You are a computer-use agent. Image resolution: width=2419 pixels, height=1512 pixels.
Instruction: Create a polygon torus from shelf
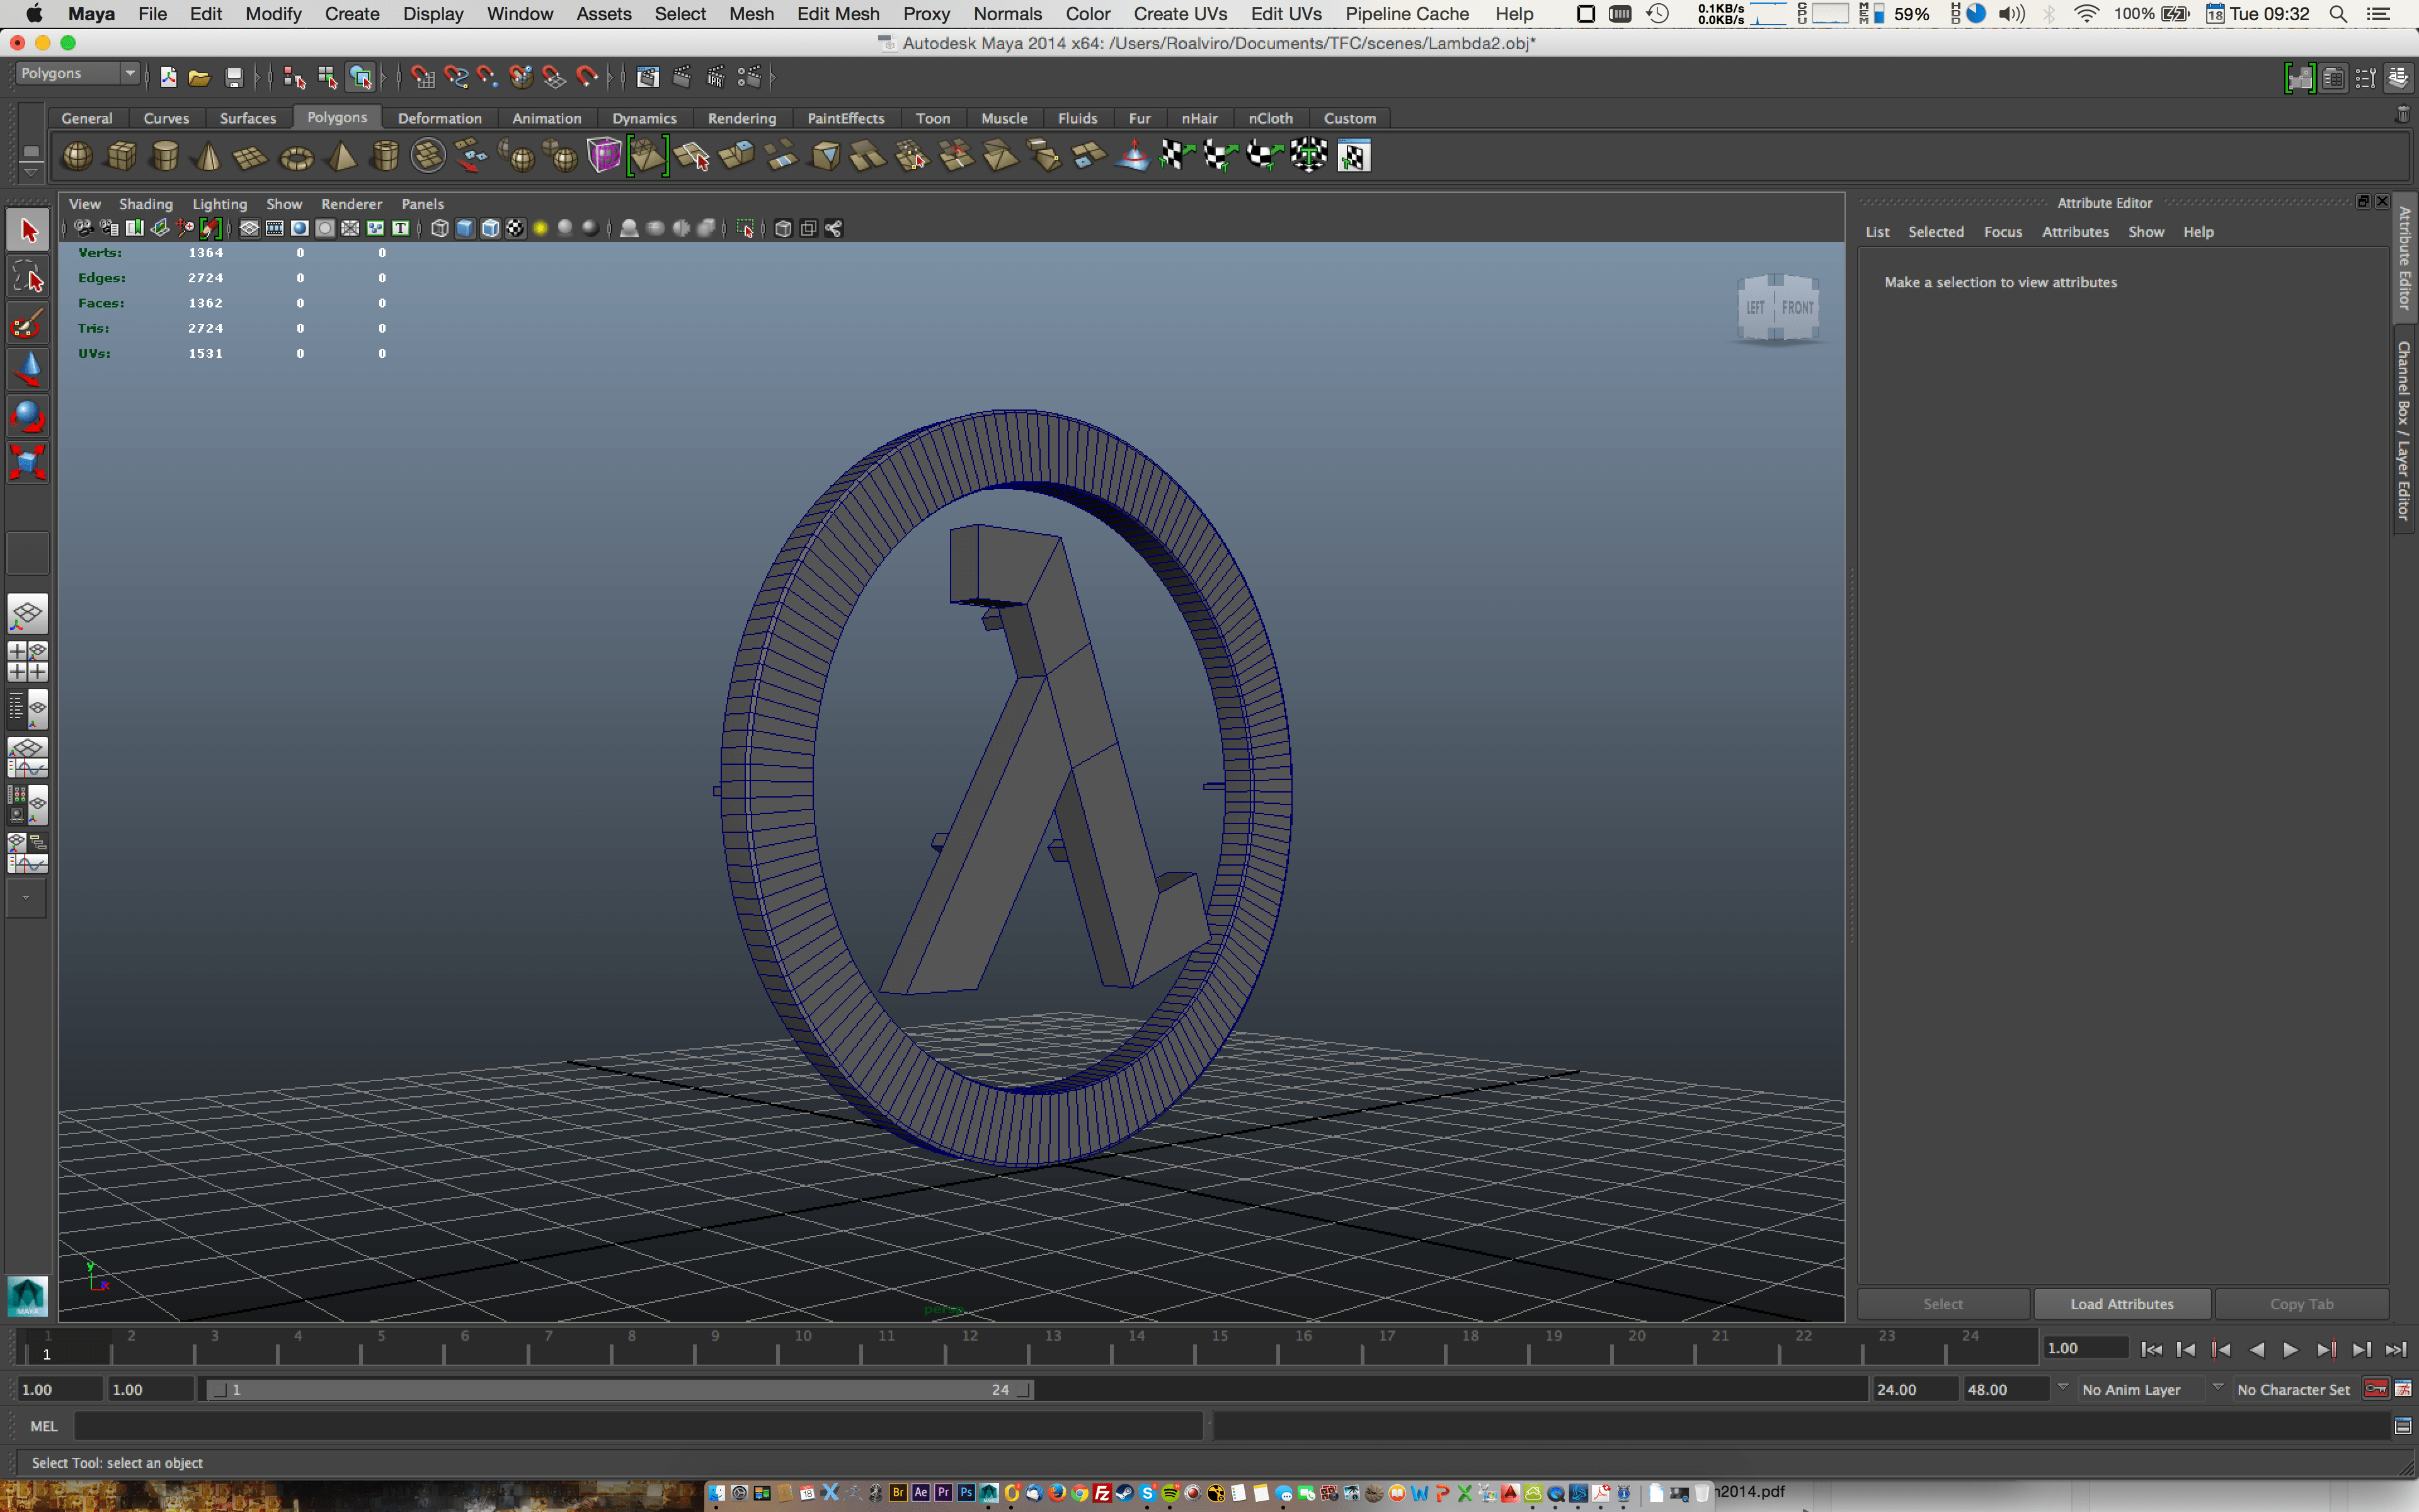pos(297,157)
